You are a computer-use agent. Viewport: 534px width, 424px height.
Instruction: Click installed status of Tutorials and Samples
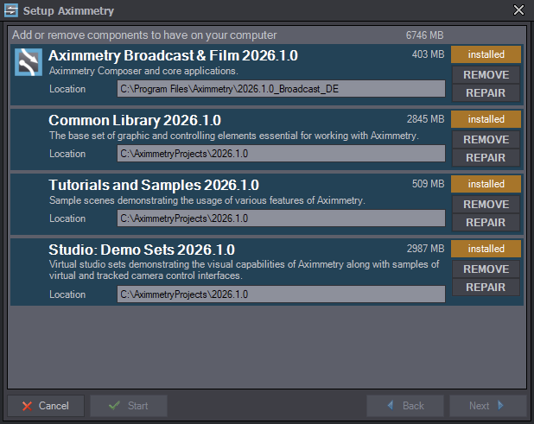486,184
